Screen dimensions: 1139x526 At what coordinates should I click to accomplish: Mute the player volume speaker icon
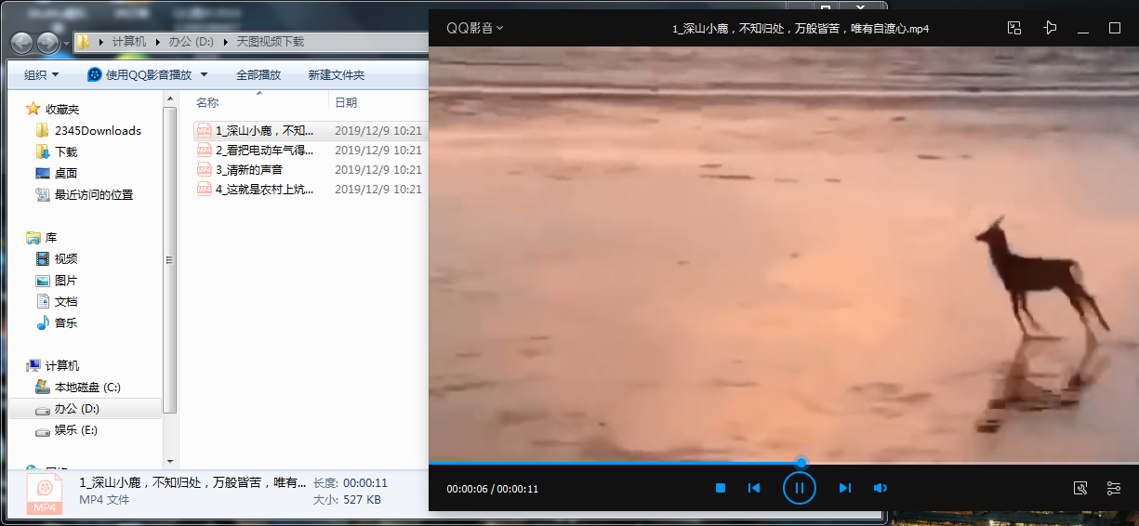coord(880,488)
